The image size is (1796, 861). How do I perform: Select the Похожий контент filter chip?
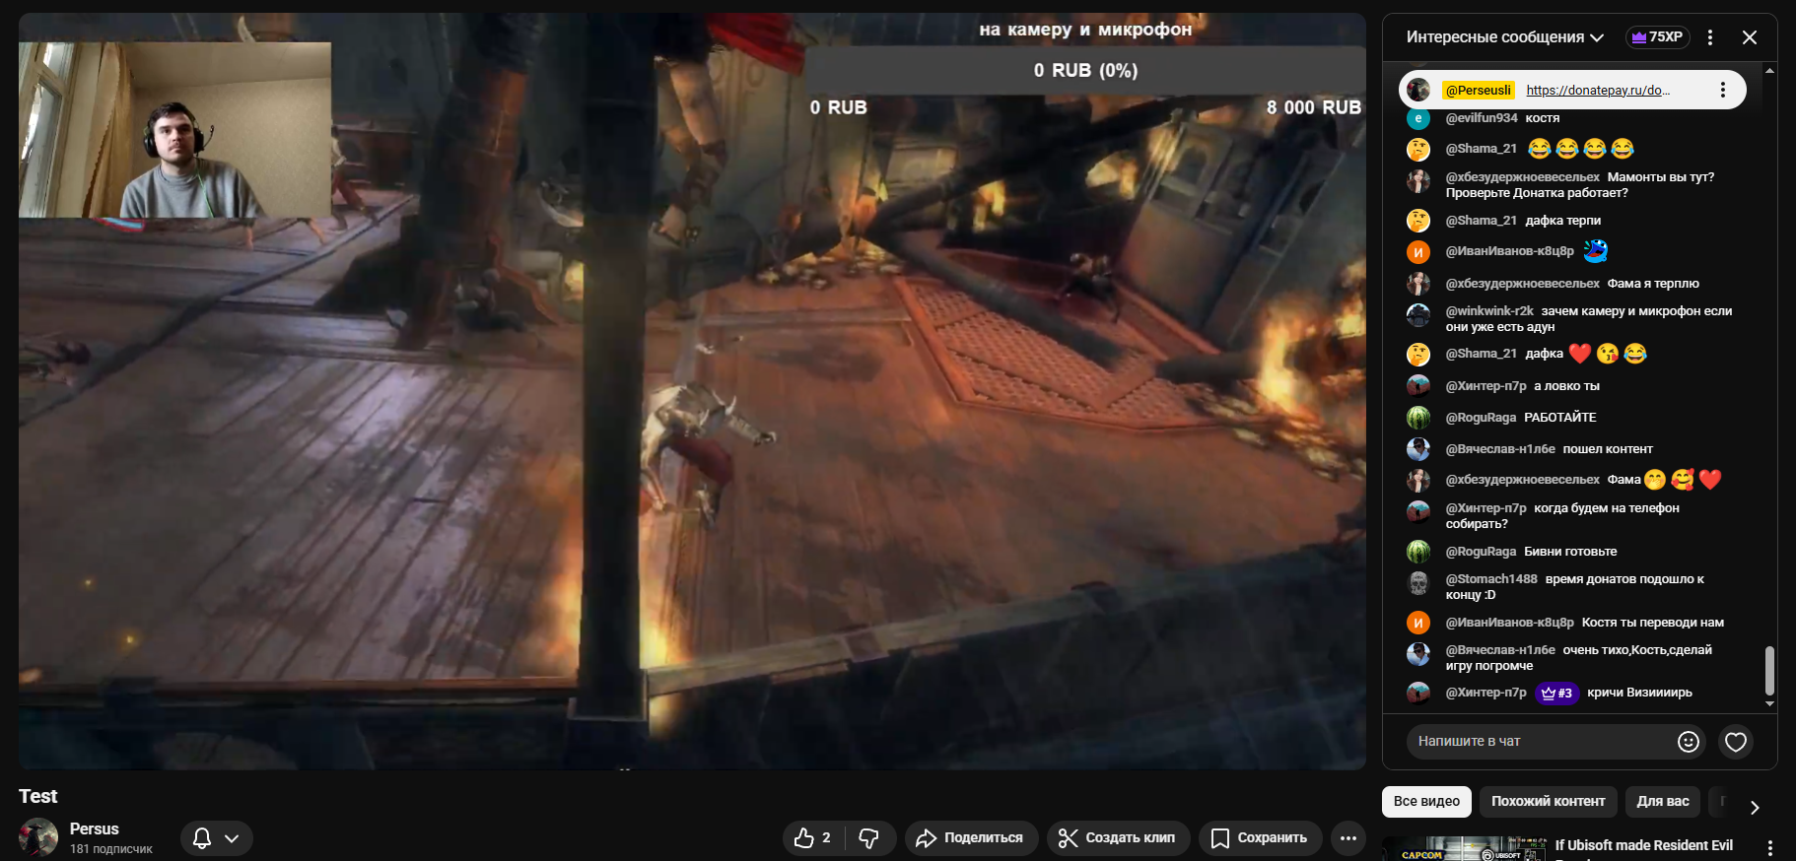coord(1549,802)
